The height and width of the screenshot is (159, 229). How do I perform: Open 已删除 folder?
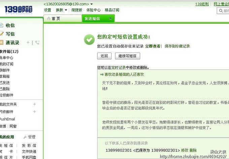coord(5,89)
